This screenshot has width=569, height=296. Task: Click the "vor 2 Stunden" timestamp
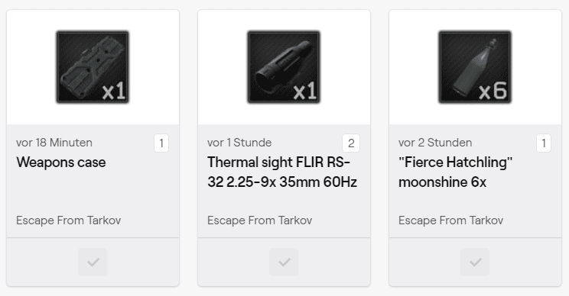[x=435, y=143]
